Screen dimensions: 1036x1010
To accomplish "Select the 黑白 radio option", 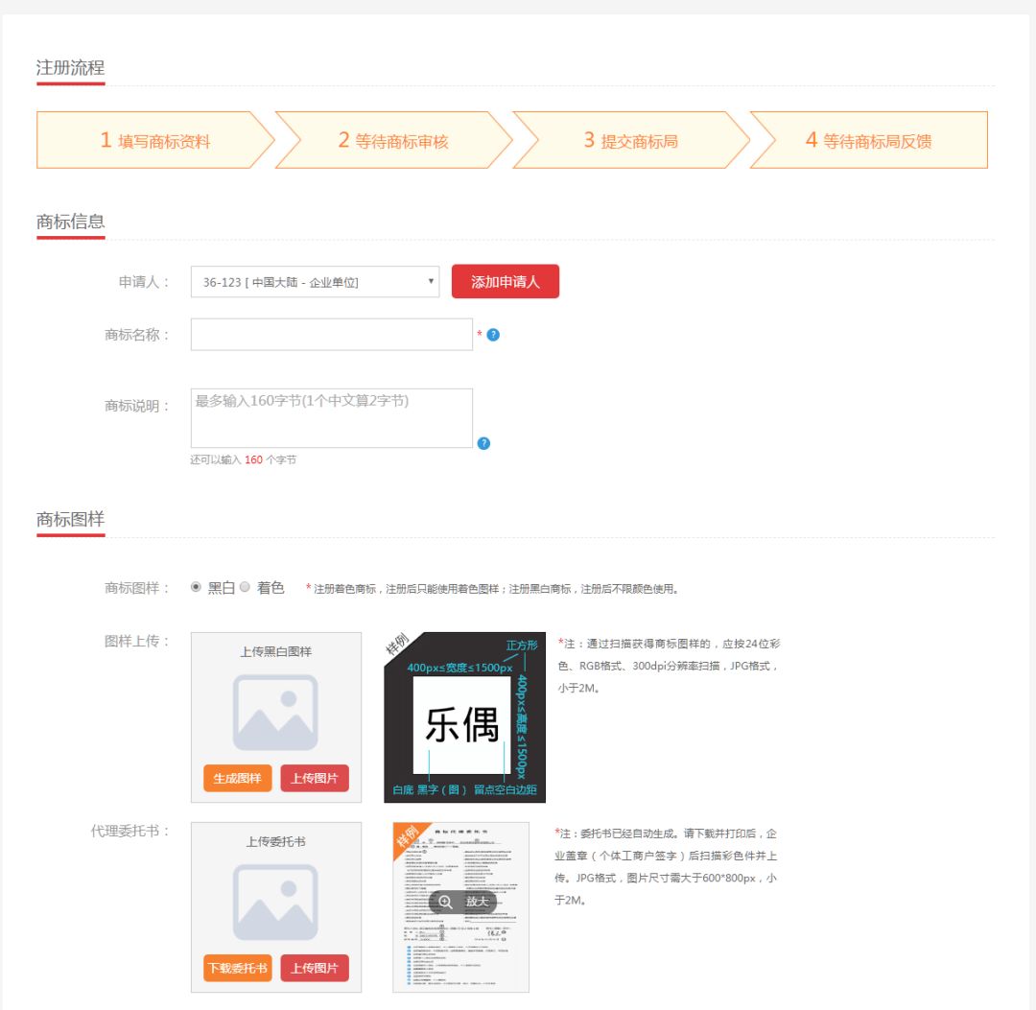I will tap(196, 587).
